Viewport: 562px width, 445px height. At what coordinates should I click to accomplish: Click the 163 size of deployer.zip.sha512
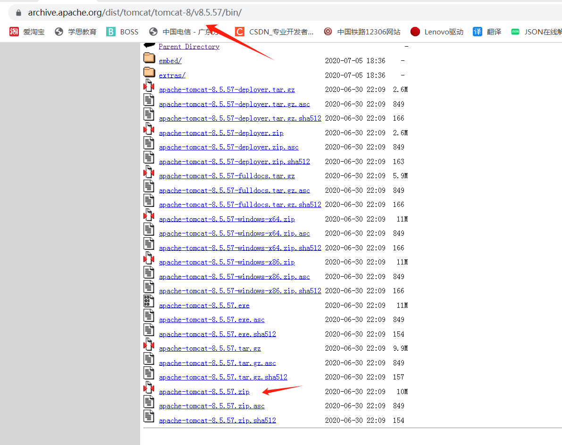[x=399, y=162]
